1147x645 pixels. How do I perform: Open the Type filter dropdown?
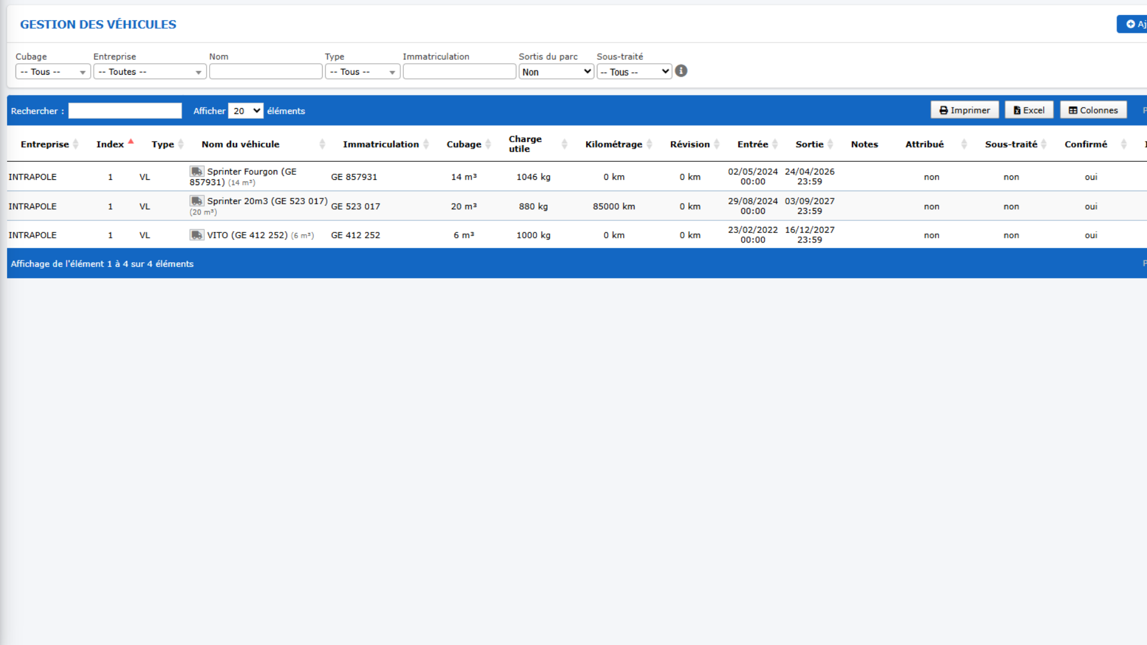(362, 72)
